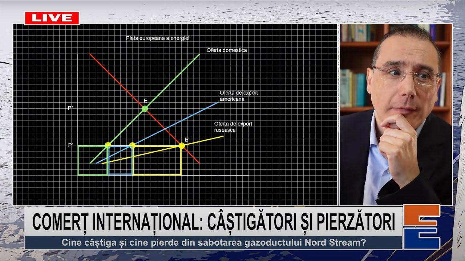
Task: Click the green equilibrium point E
Action: [x=145, y=109]
